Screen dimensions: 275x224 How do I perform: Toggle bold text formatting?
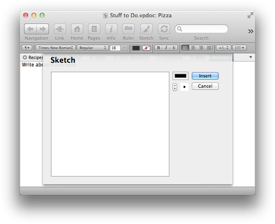(158, 48)
